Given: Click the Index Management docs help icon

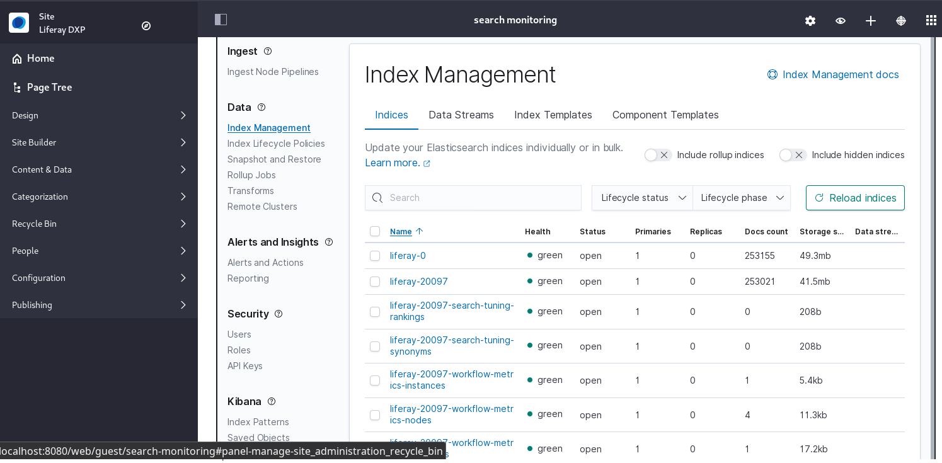Looking at the screenshot, I should click(x=773, y=74).
